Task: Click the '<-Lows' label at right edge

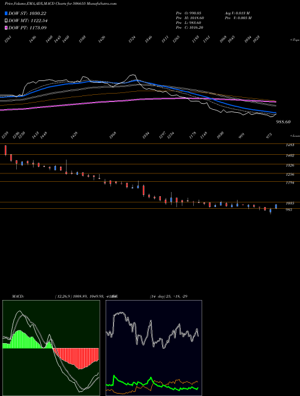Action: pyautogui.click(x=295, y=136)
